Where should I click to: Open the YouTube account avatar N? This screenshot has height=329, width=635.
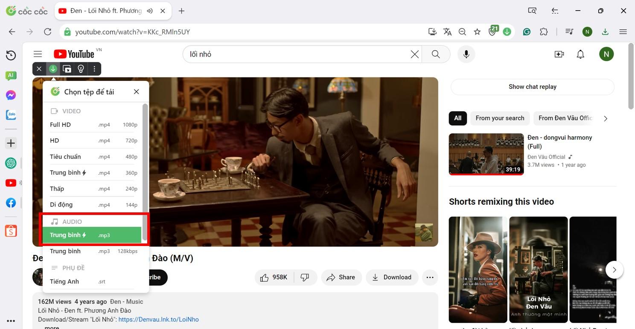coord(606,54)
